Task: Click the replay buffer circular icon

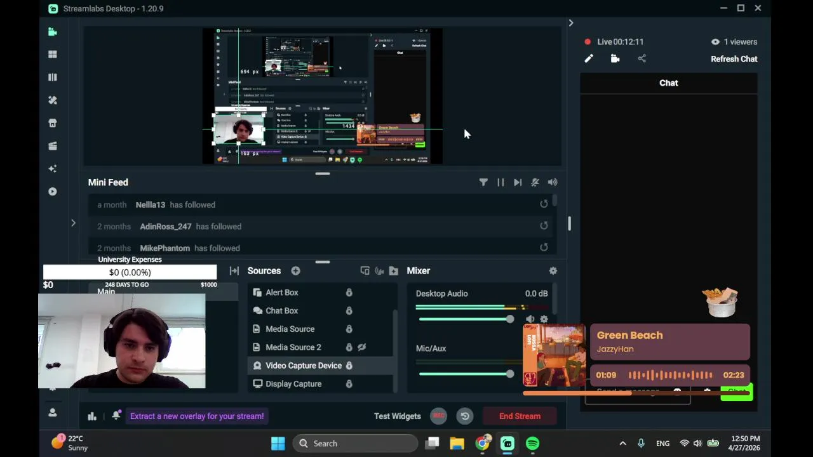Action: [465, 416]
